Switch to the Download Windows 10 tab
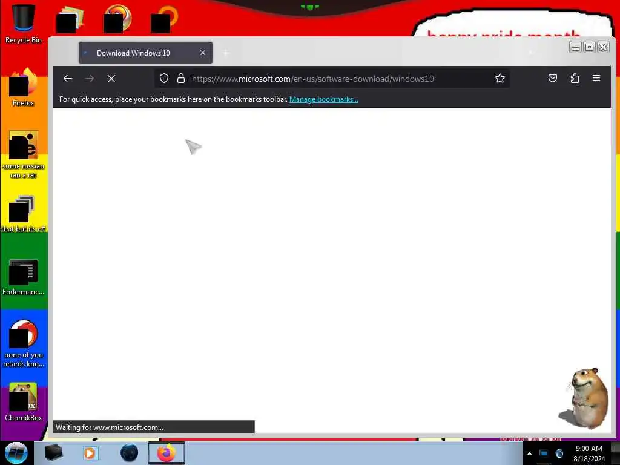Image resolution: width=620 pixels, height=465 pixels. [145, 53]
